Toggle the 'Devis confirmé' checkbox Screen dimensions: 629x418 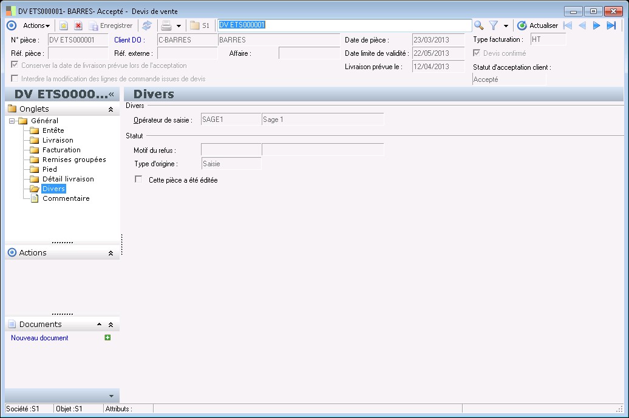point(477,53)
